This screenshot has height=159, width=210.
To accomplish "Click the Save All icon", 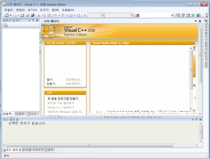I will (32, 15).
